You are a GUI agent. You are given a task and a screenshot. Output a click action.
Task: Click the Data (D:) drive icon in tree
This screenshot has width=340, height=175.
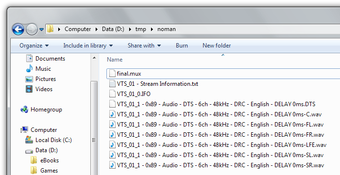pos(29,151)
